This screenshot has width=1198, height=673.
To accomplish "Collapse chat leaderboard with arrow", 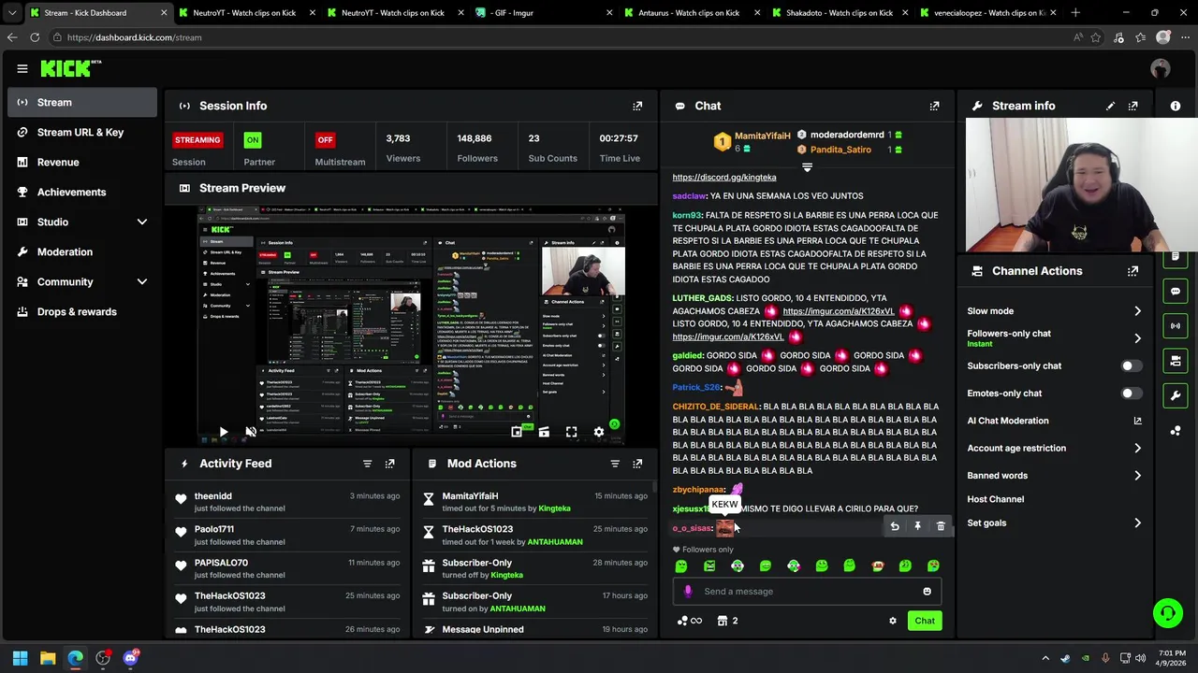I will [x=807, y=168].
